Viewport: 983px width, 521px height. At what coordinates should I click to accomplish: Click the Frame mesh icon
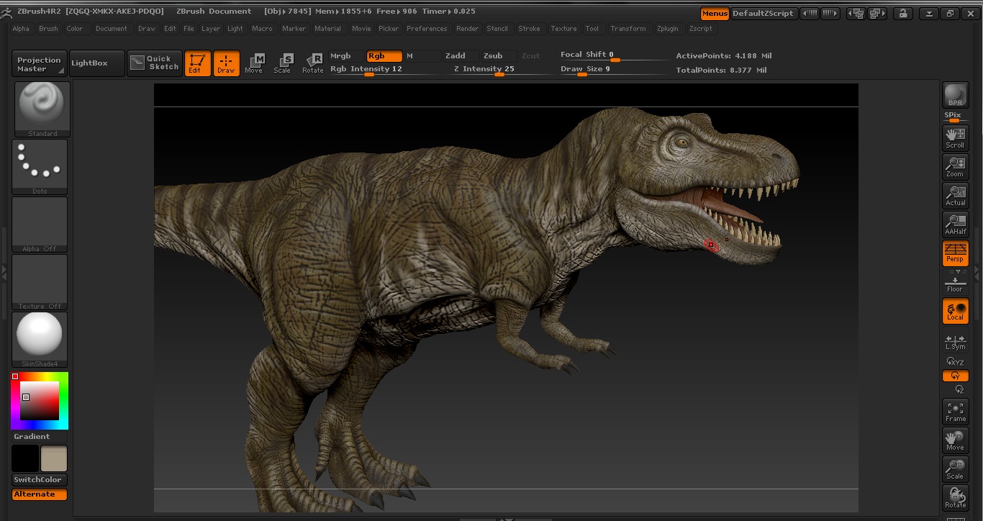pos(955,411)
